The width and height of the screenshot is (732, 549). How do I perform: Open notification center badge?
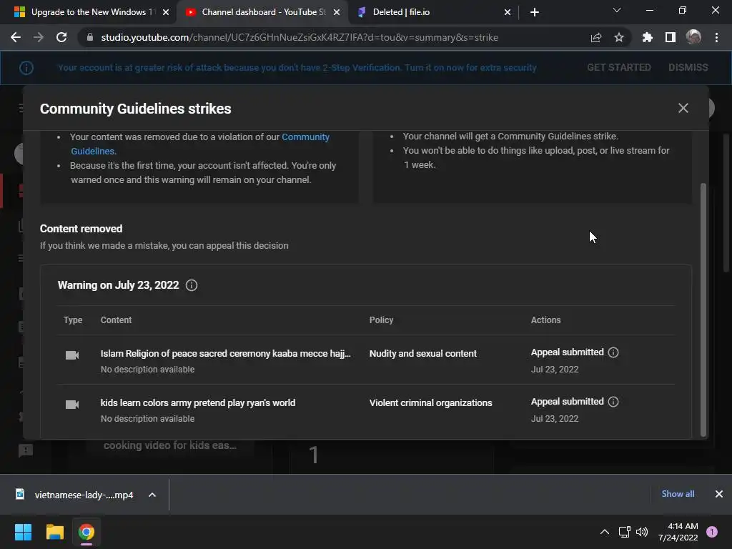click(712, 532)
